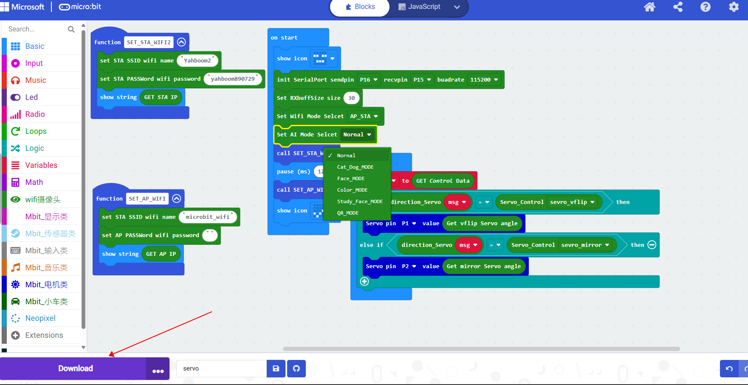
Task: Open the Home icon in header
Action: pyautogui.click(x=649, y=7)
